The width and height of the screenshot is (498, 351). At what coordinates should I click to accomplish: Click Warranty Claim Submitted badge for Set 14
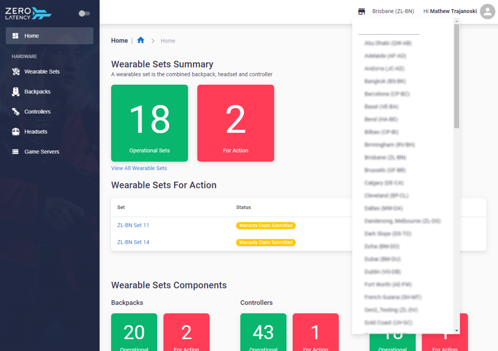(x=266, y=242)
